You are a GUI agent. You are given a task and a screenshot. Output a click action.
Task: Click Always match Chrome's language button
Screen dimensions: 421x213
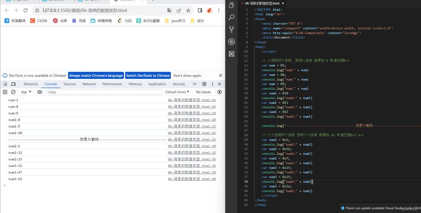tap(96, 75)
